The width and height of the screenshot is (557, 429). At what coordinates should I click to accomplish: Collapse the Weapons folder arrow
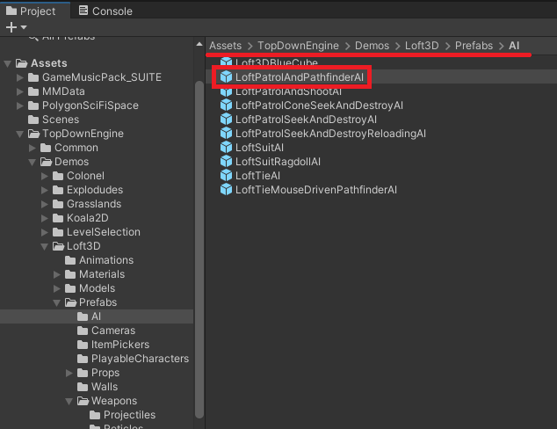(69, 401)
